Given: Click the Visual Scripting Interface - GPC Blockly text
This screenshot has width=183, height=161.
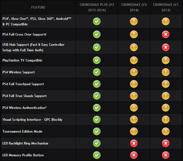Looking at the screenshot, I should [32, 119].
